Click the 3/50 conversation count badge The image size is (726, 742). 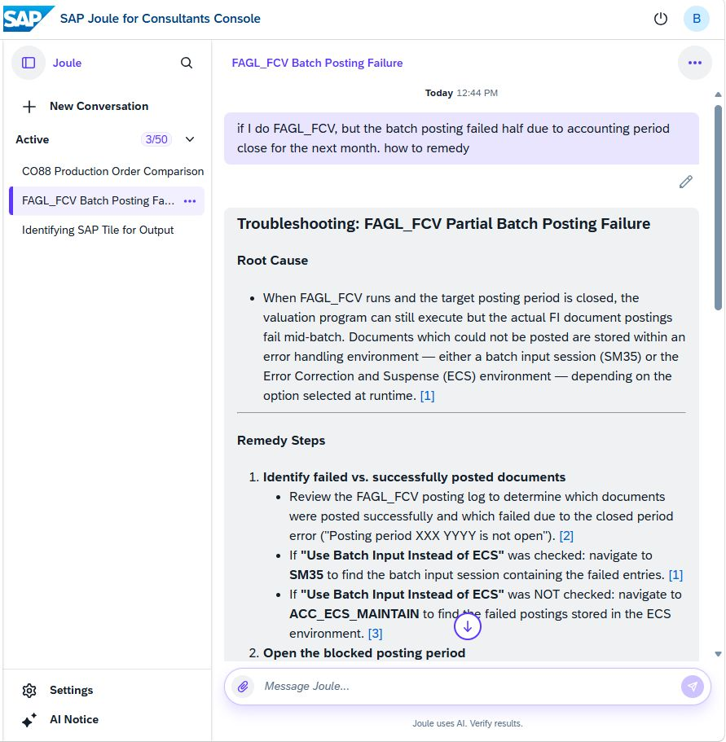coord(156,139)
